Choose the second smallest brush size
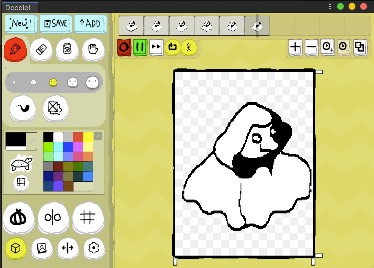This screenshot has width=374, height=268. point(34,83)
